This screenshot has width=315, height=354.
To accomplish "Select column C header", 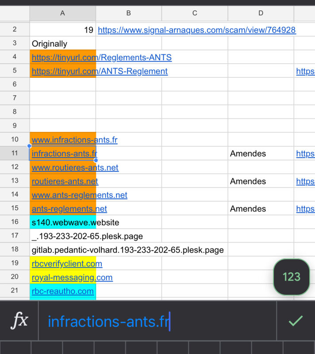I will coord(195,13).
